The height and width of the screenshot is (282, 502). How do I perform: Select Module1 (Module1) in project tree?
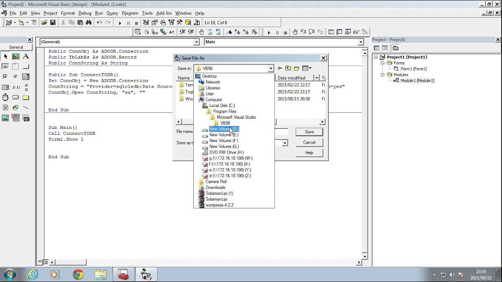pos(417,81)
